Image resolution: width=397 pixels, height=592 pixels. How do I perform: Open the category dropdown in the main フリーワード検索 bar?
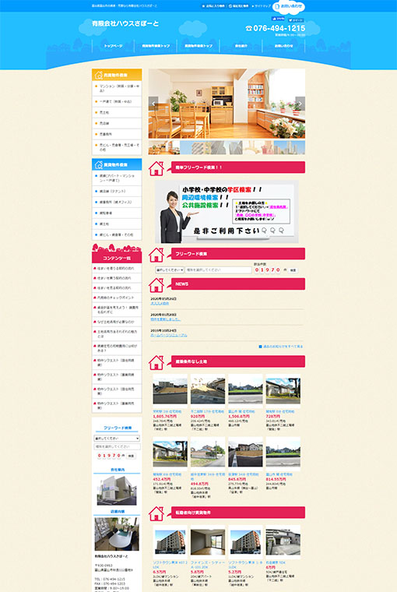point(170,270)
